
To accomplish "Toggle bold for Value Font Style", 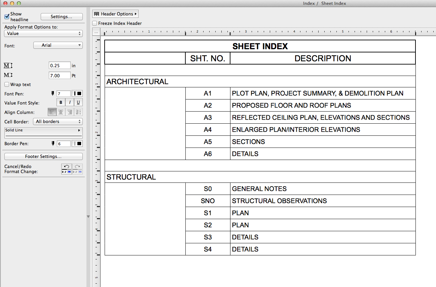I will point(61,102).
